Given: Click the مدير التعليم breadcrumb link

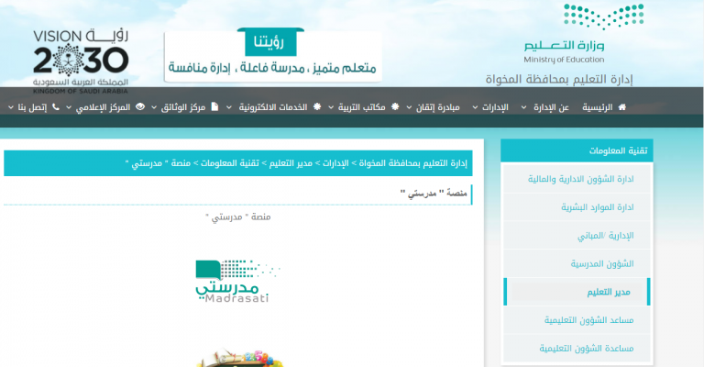Looking at the screenshot, I should coord(291,163).
